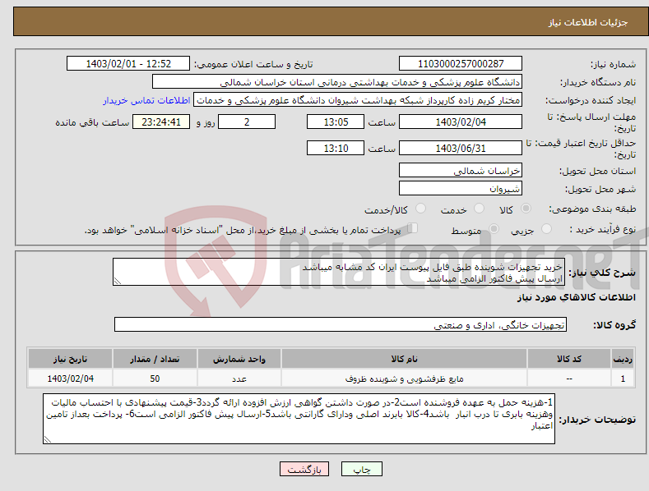
Task: Click the validity time 13:10 field
Action: (336, 148)
